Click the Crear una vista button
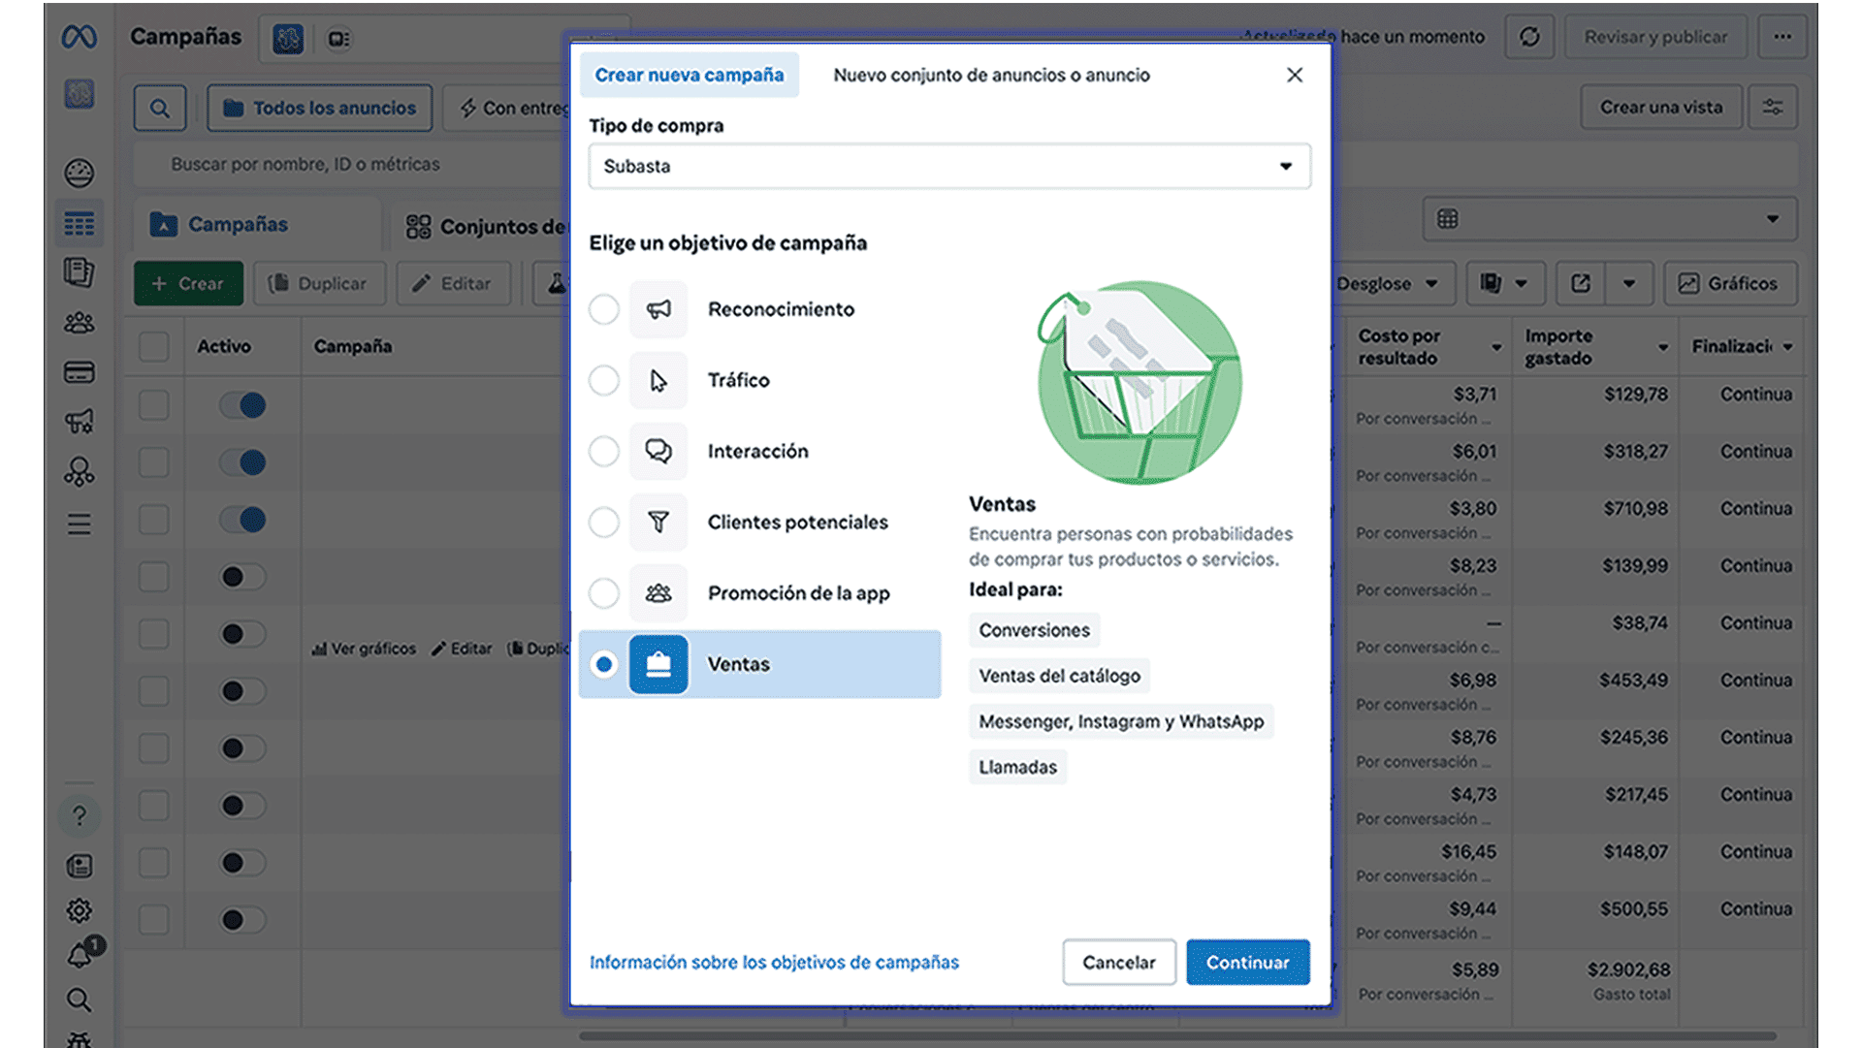Viewport: 1862px width, 1048px height. [x=1661, y=108]
